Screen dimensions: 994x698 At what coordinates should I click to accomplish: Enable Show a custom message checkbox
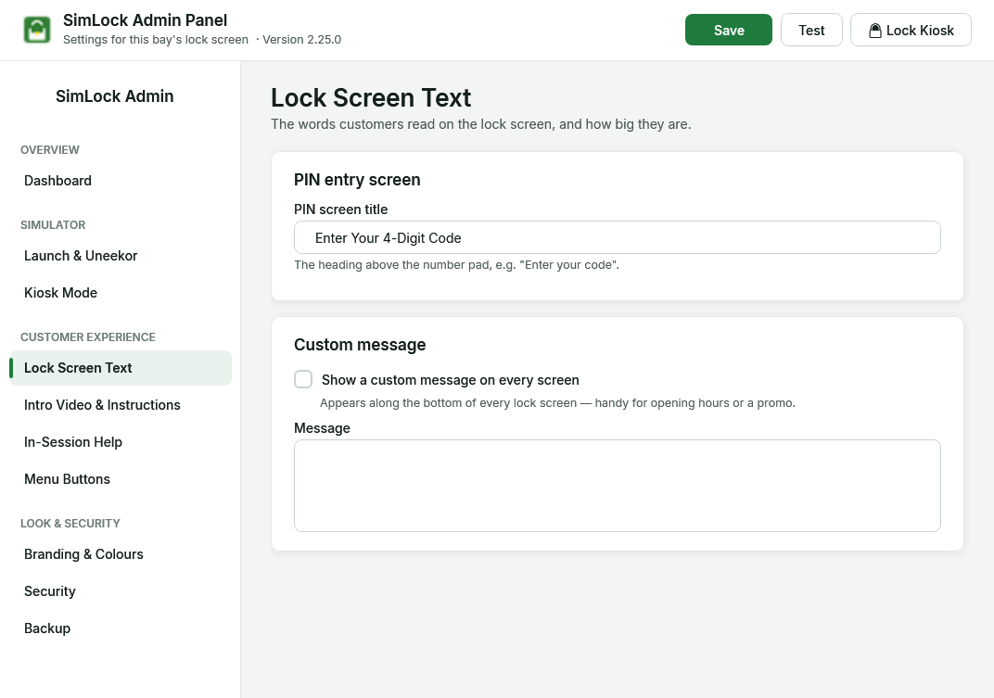pos(303,379)
